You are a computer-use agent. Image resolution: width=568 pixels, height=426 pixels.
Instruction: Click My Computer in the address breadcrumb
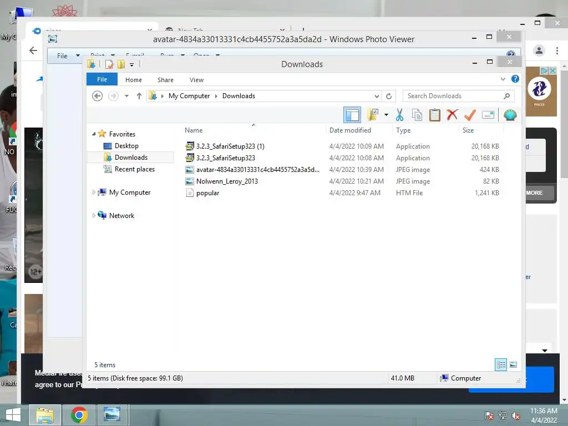click(x=189, y=96)
